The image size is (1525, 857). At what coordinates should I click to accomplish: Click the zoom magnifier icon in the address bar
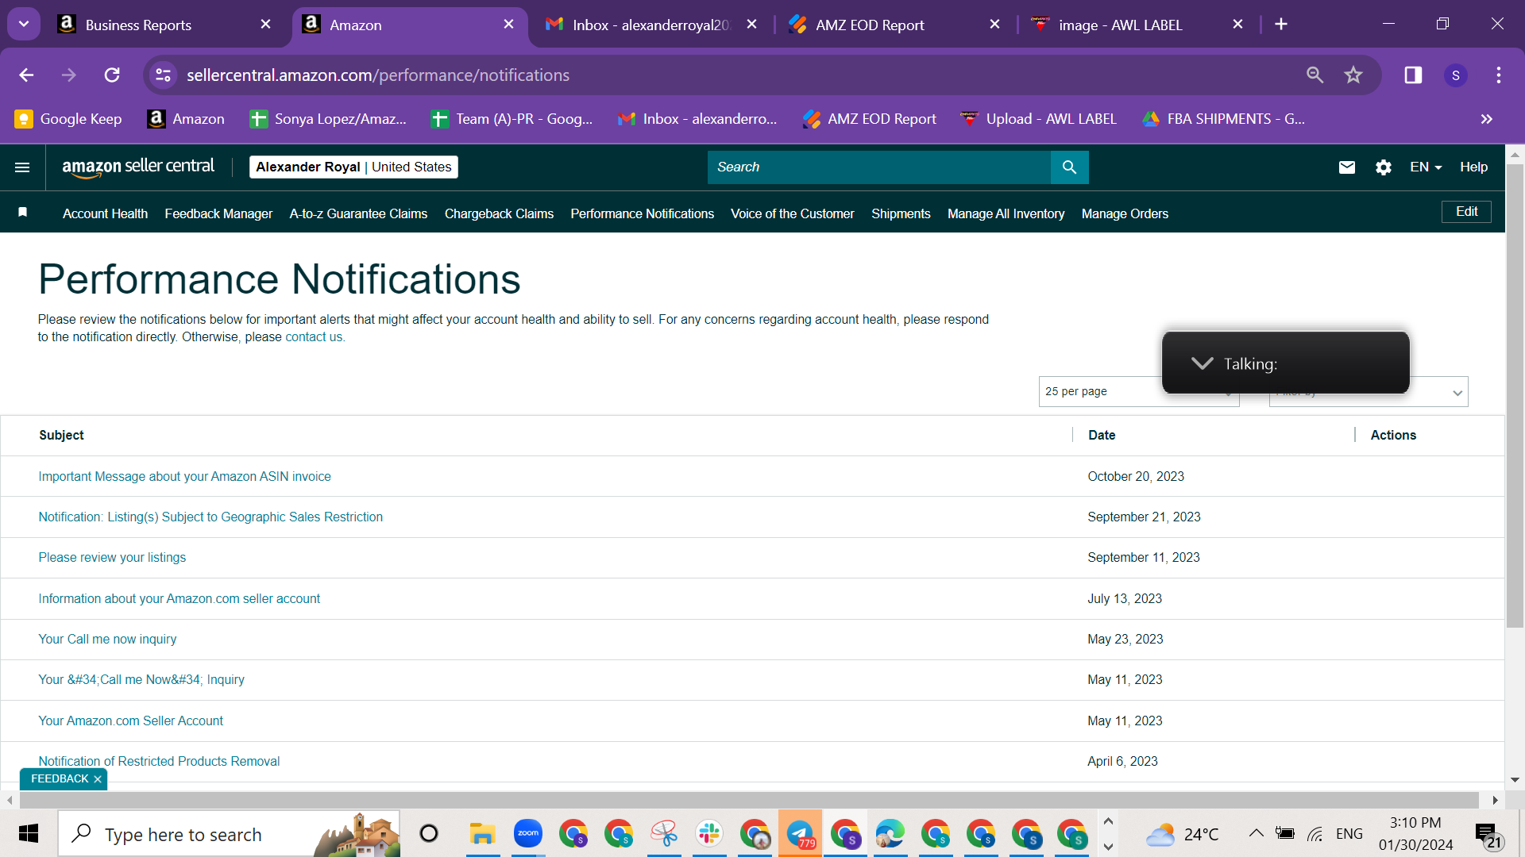[1315, 75]
